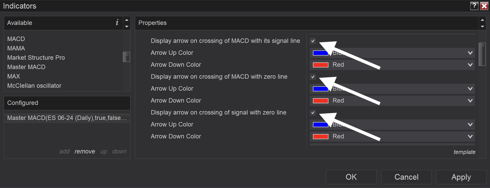Image resolution: width=490 pixels, height=188 pixels.
Task: Click the info icon in Available header
Action: [117, 23]
